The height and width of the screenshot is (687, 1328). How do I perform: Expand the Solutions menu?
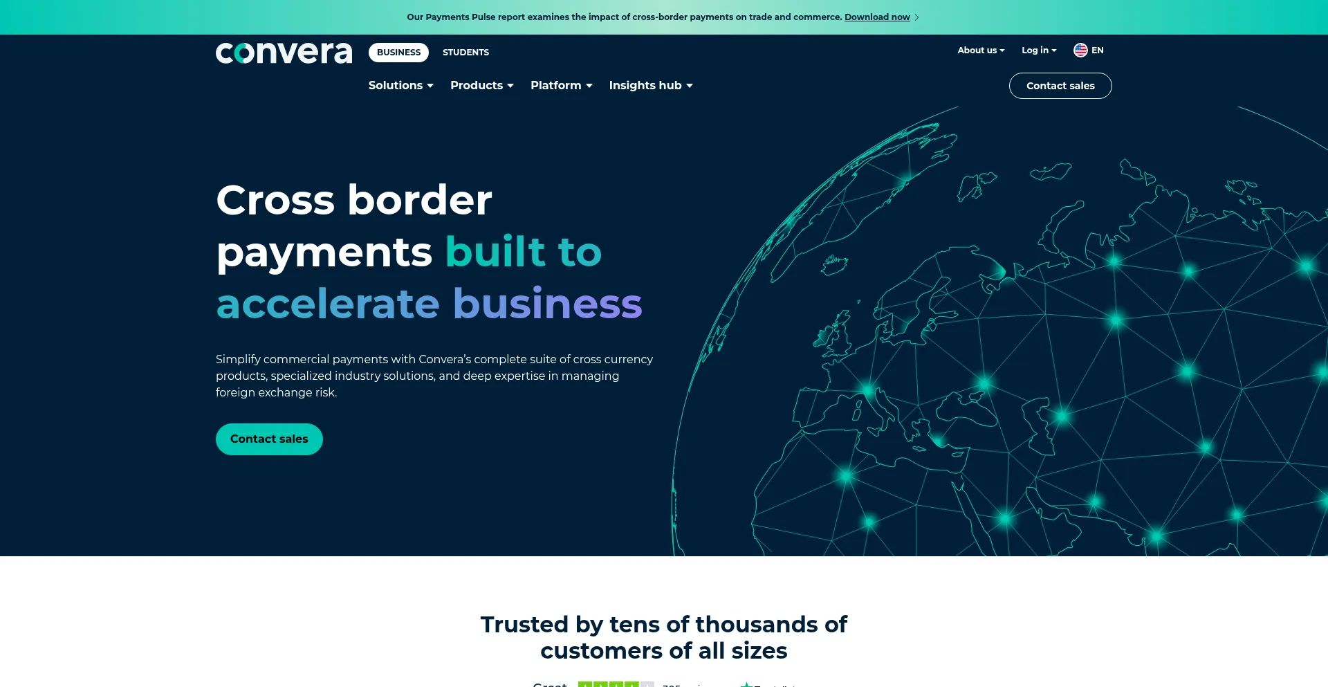[400, 85]
